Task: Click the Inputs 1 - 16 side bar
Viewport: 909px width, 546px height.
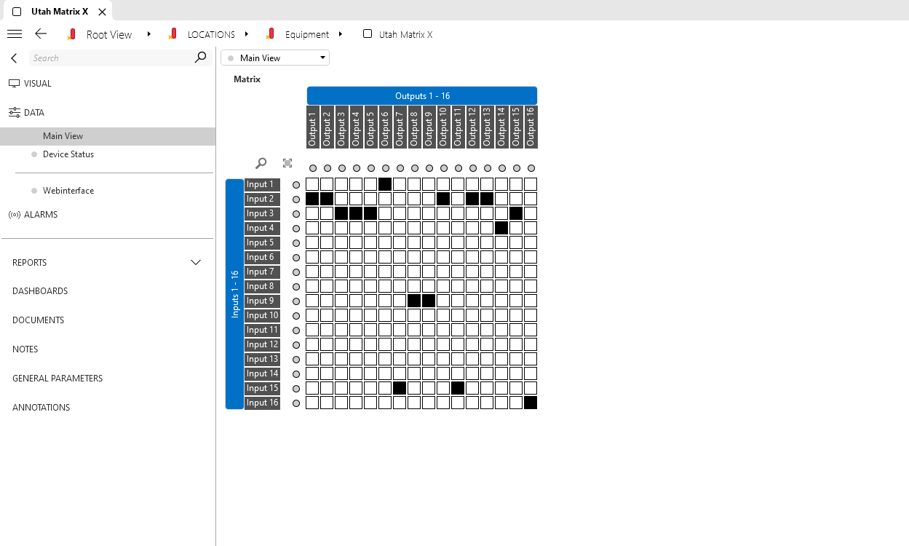Action: pos(234,294)
